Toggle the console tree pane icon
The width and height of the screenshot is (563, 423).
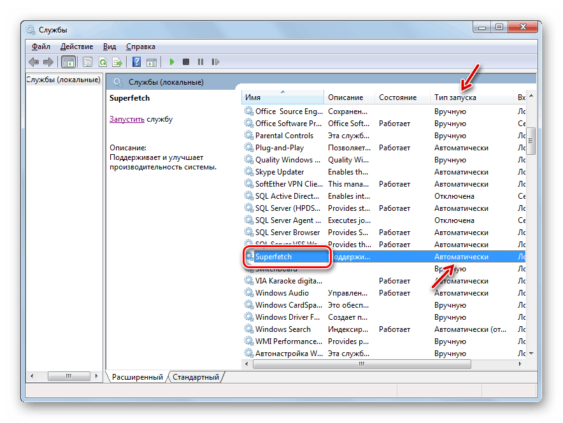pyautogui.click(x=68, y=62)
